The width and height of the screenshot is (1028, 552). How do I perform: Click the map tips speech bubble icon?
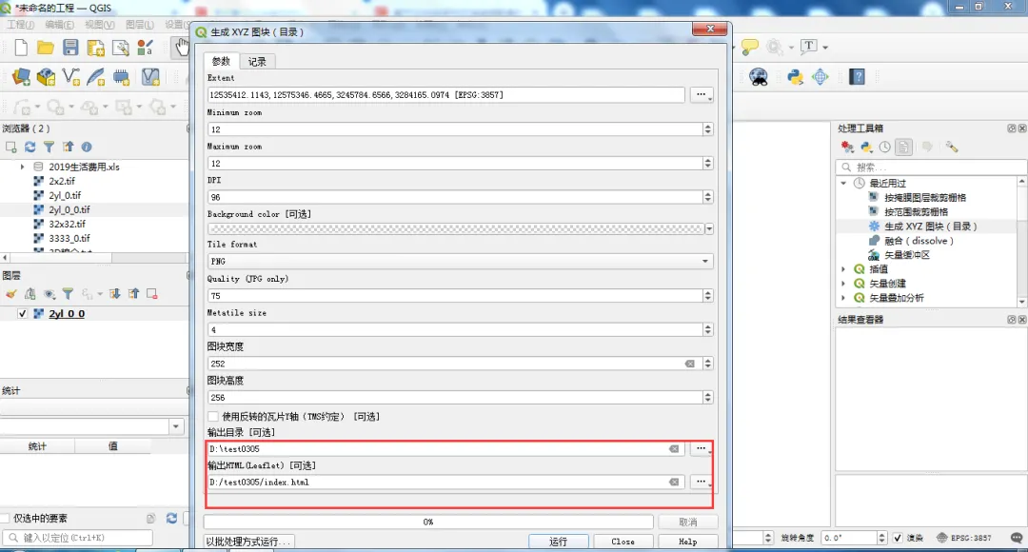pyautogui.click(x=749, y=48)
